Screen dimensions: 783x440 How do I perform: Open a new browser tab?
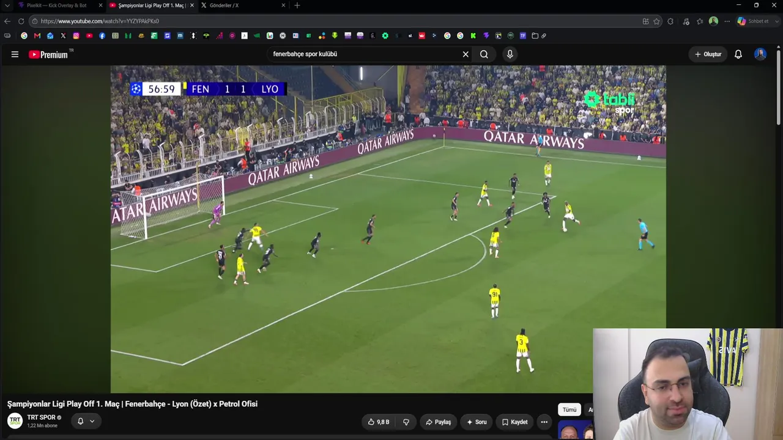pyautogui.click(x=297, y=5)
